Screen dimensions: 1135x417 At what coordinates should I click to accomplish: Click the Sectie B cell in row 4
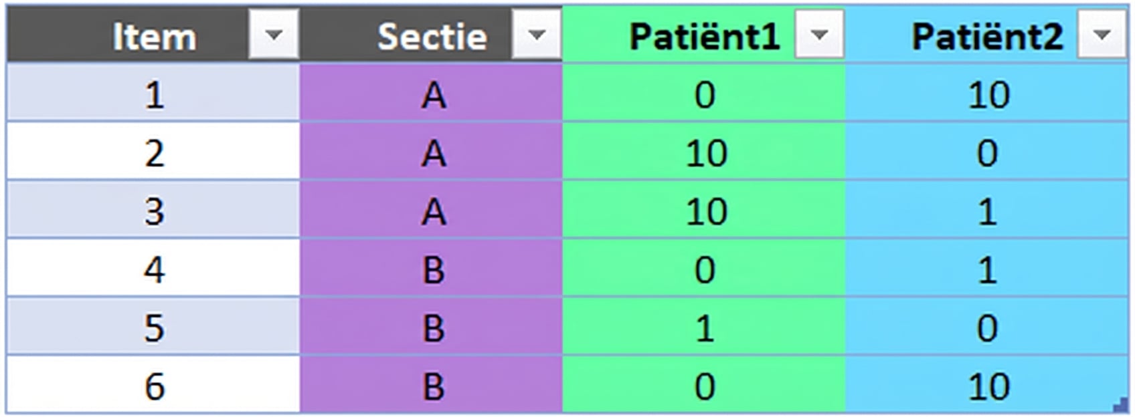(x=432, y=271)
